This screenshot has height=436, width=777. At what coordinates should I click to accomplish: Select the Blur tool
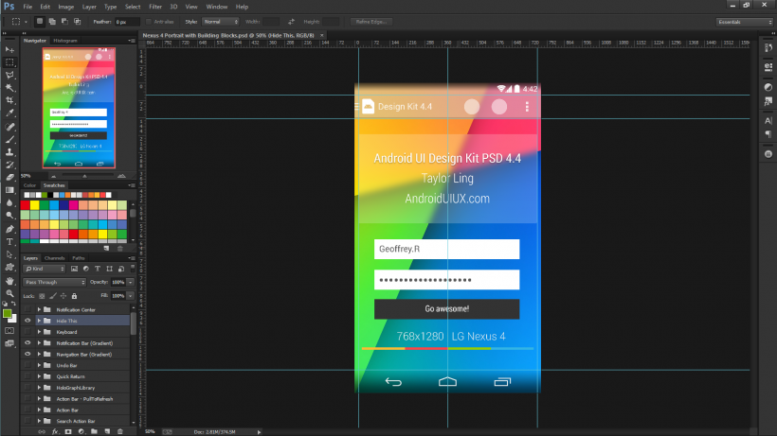tap(9, 203)
